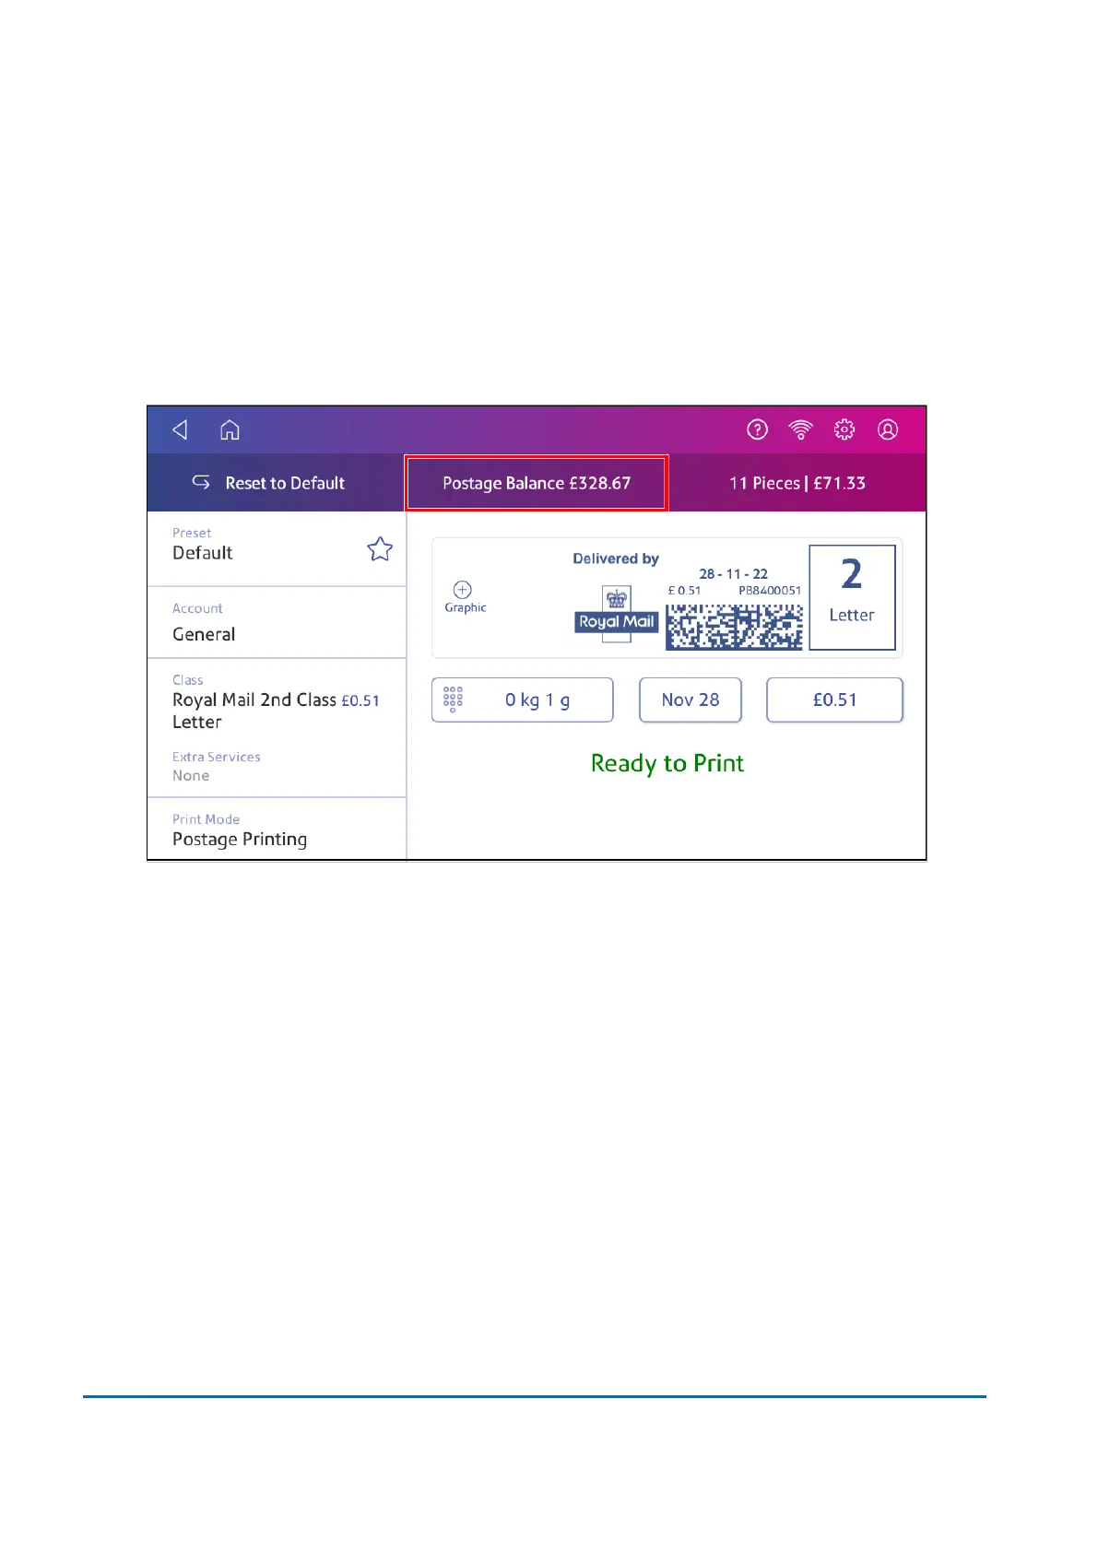This screenshot has width=1098, height=1552.
Task: Open the 11 Pieces | £71.33 tab
Action: (x=797, y=483)
